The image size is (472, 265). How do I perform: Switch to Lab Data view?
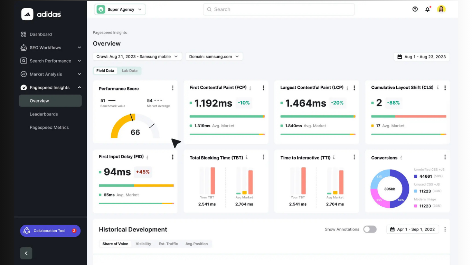click(x=130, y=71)
